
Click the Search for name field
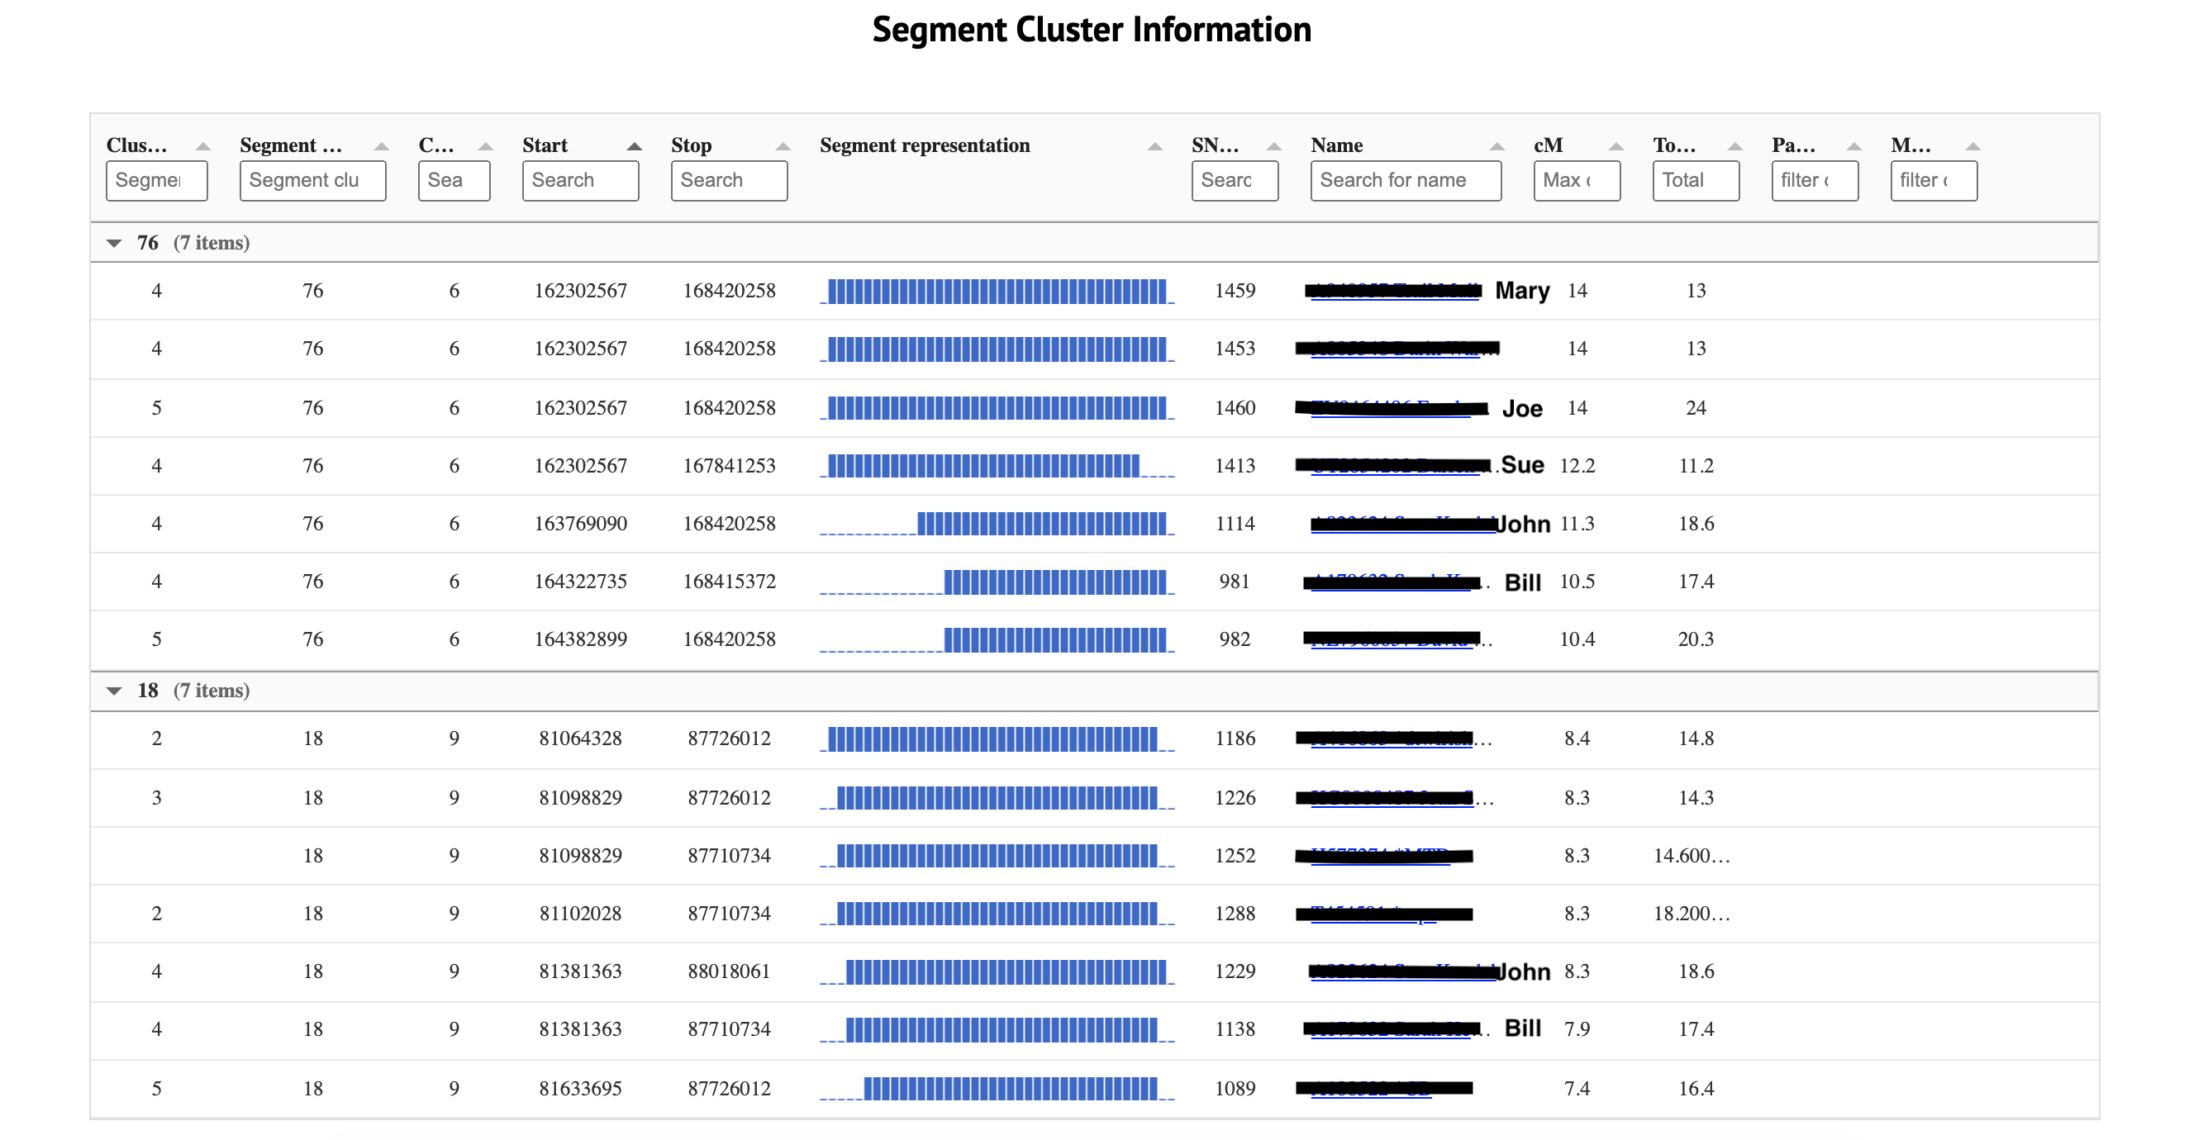pyautogui.click(x=1405, y=179)
